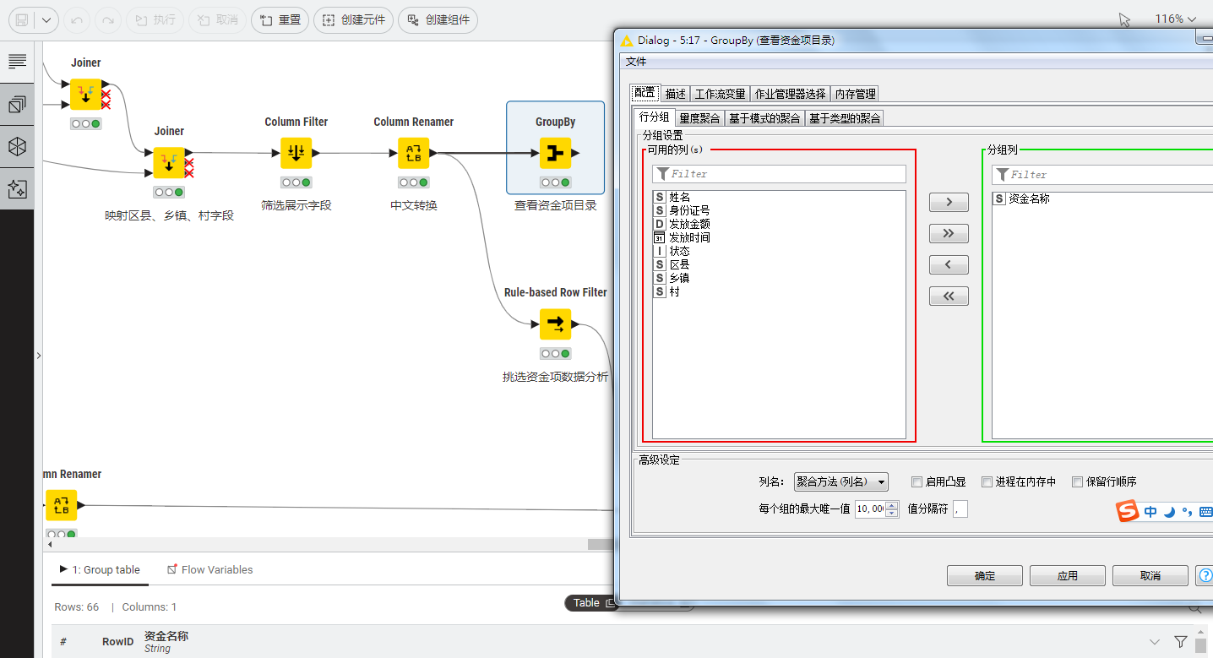Select the Rule-based Row Filter node
The width and height of the screenshot is (1213, 658).
pos(555,324)
